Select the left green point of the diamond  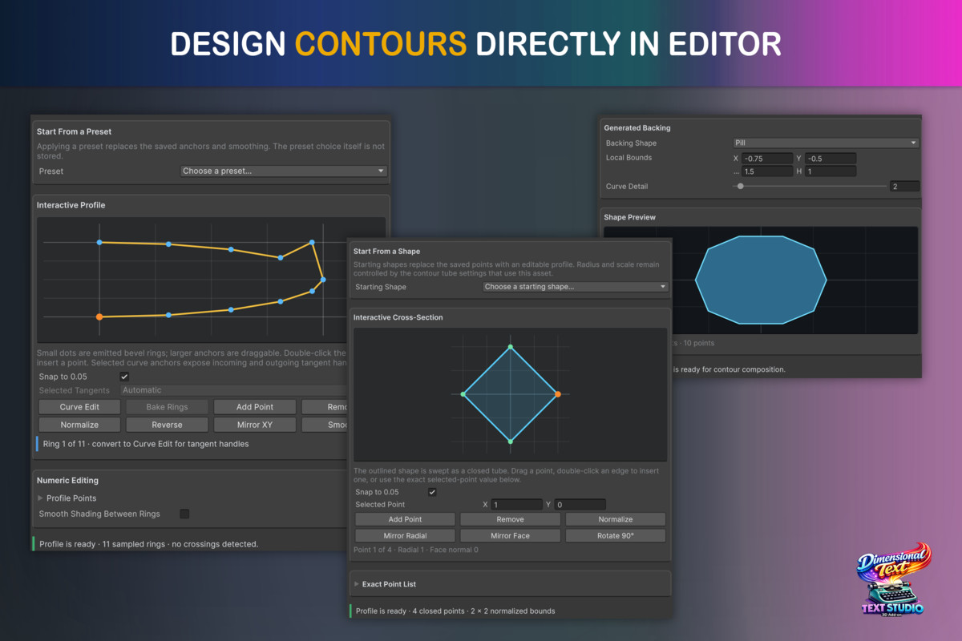point(463,394)
